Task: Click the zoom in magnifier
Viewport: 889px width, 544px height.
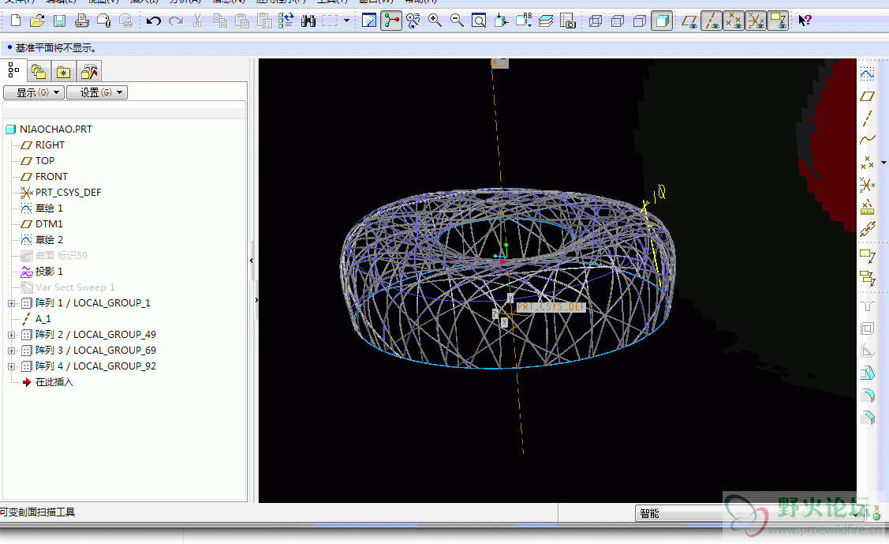Action: point(435,21)
